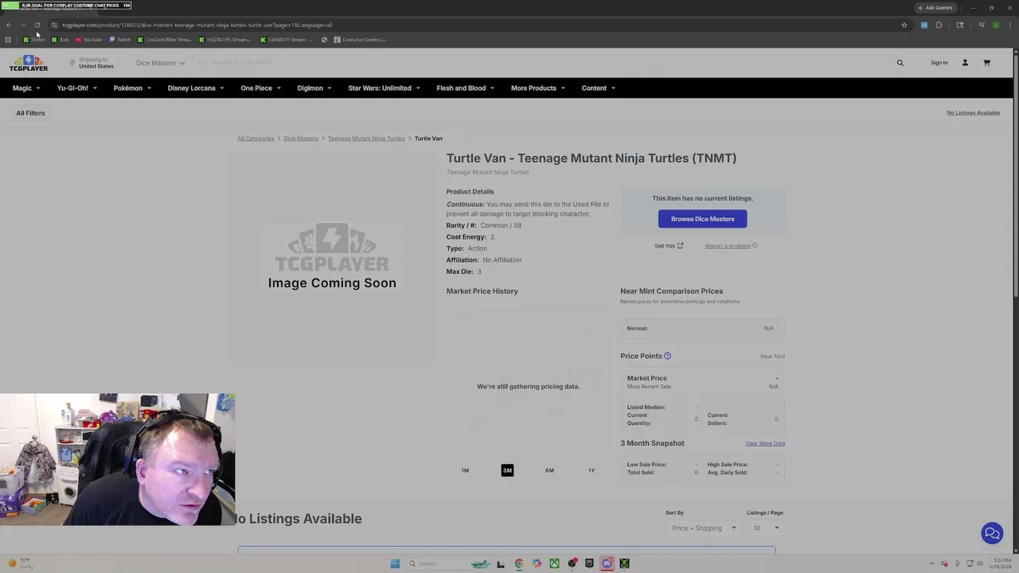Click the taskbar clock and date
The width and height of the screenshot is (1019, 573).
coord(1002,563)
